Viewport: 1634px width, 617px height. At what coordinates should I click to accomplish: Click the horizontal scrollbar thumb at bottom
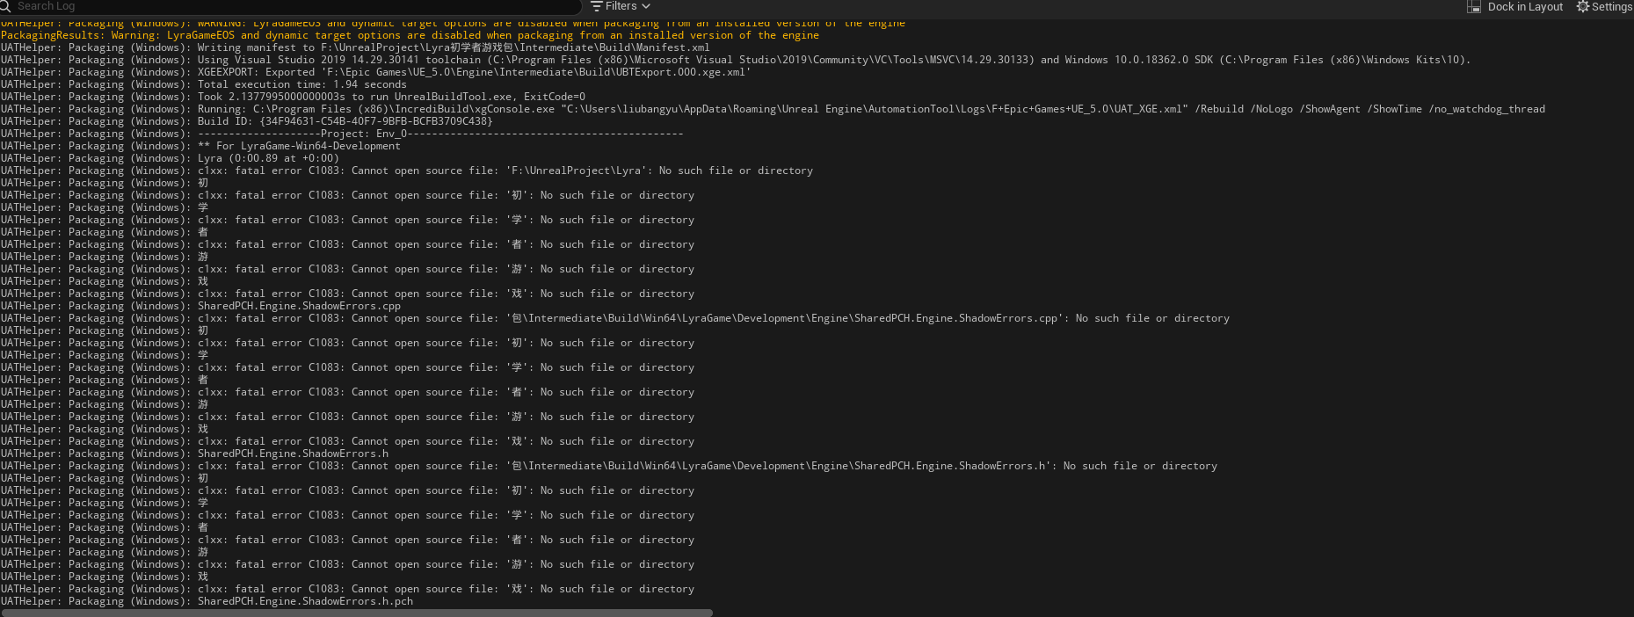[x=356, y=613]
